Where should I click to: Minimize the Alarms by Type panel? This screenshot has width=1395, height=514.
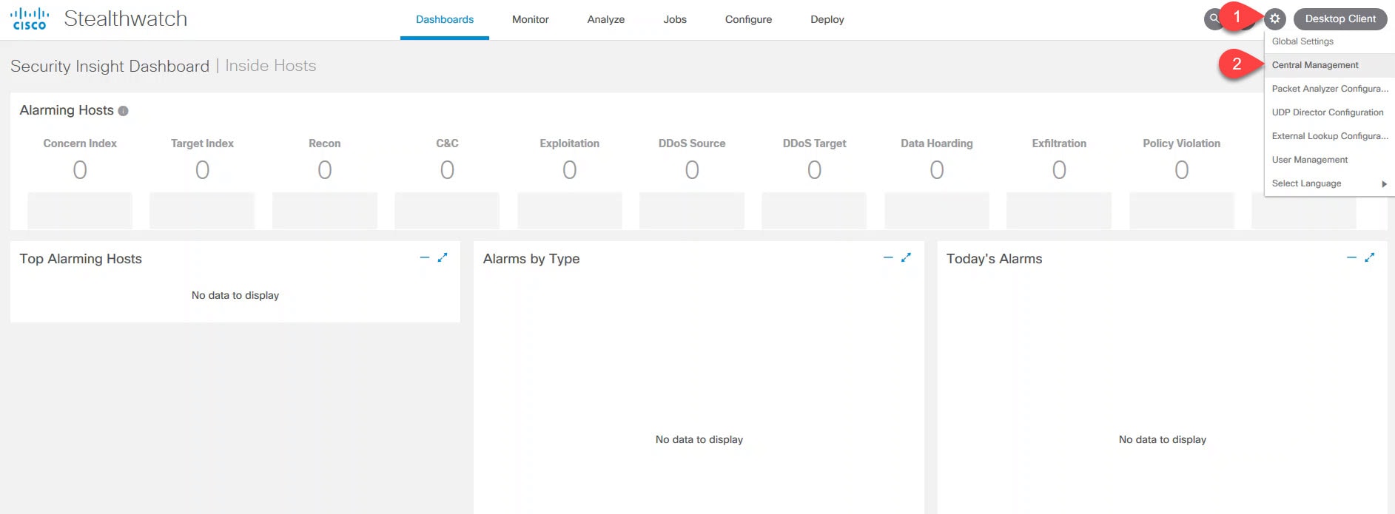(888, 257)
